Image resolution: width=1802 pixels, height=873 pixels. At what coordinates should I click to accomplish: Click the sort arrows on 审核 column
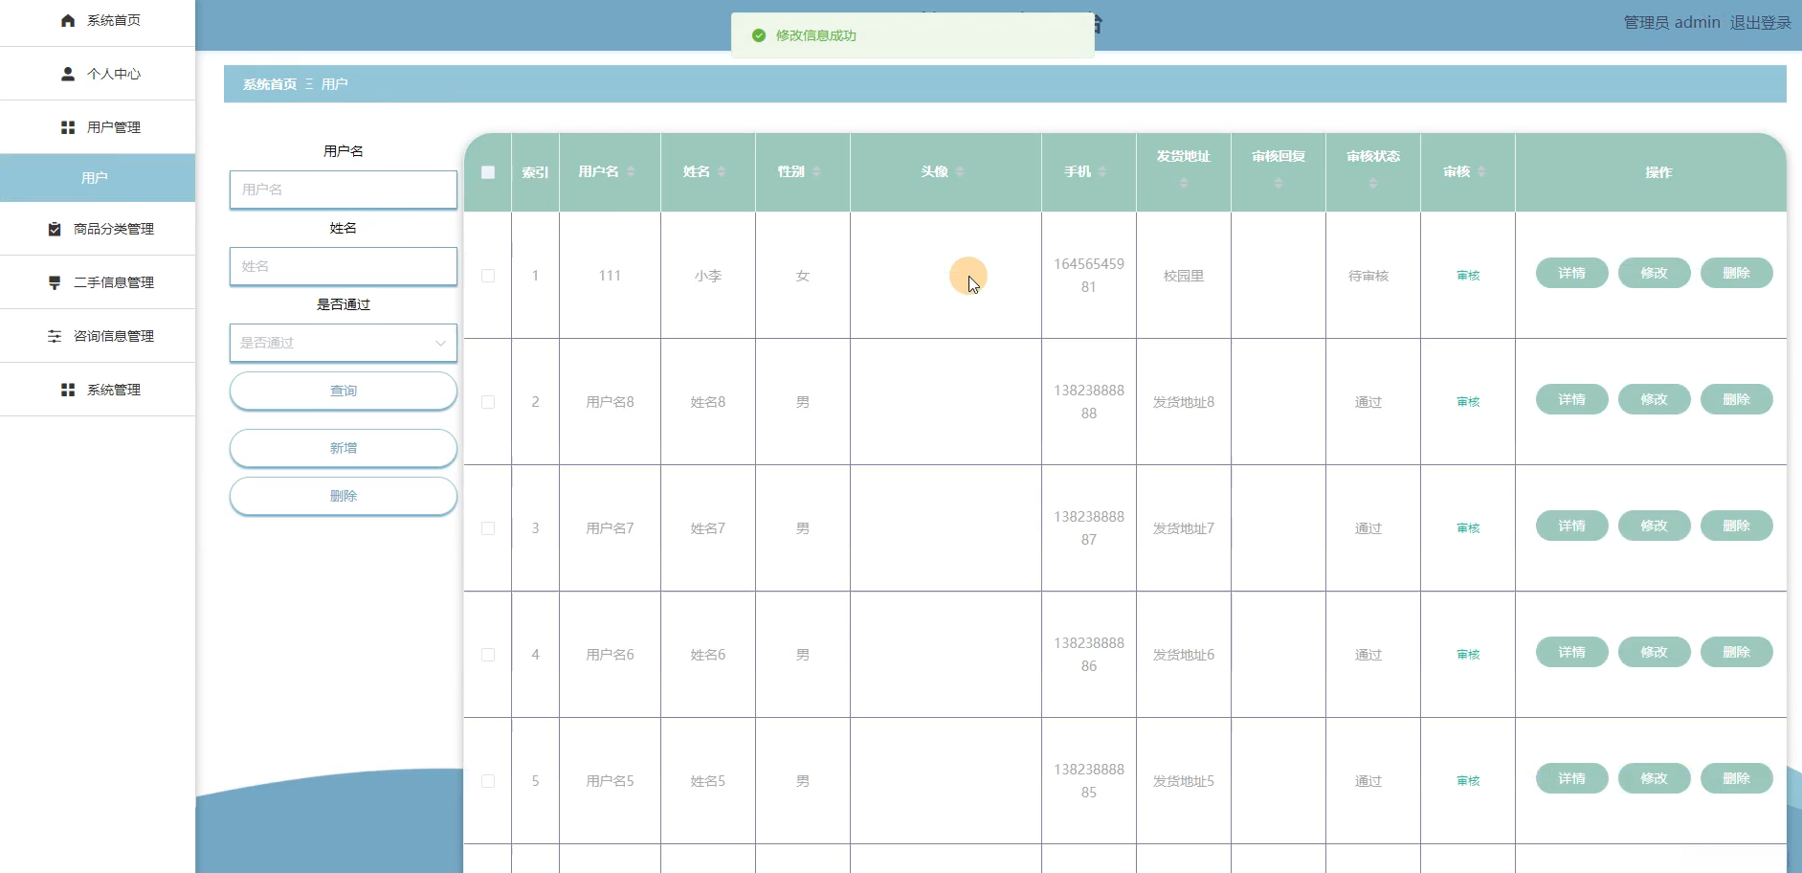tap(1481, 171)
